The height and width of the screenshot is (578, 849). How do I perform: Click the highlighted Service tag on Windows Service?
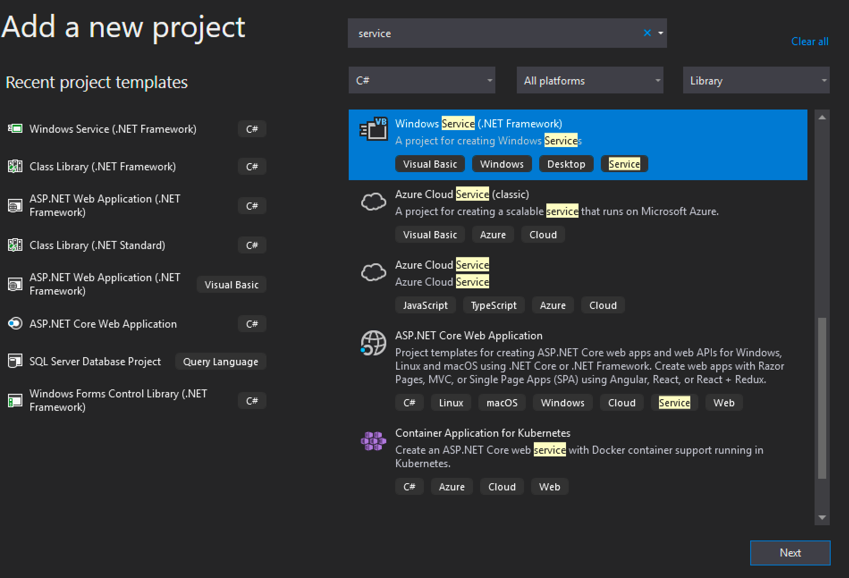[x=624, y=164]
